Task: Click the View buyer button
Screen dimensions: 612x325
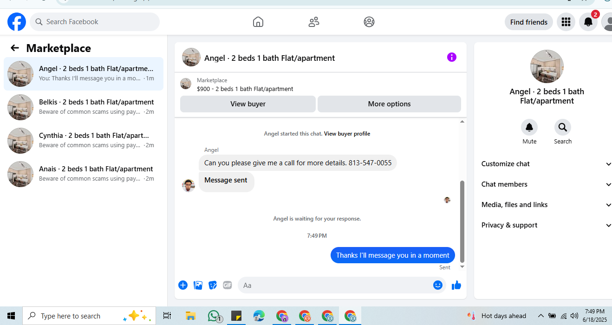Action: (248, 104)
